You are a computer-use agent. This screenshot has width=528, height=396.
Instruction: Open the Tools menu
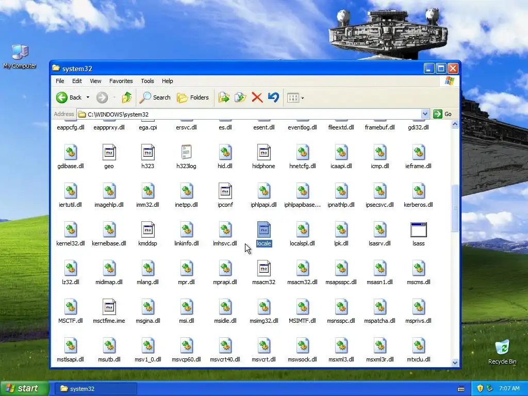click(x=147, y=81)
